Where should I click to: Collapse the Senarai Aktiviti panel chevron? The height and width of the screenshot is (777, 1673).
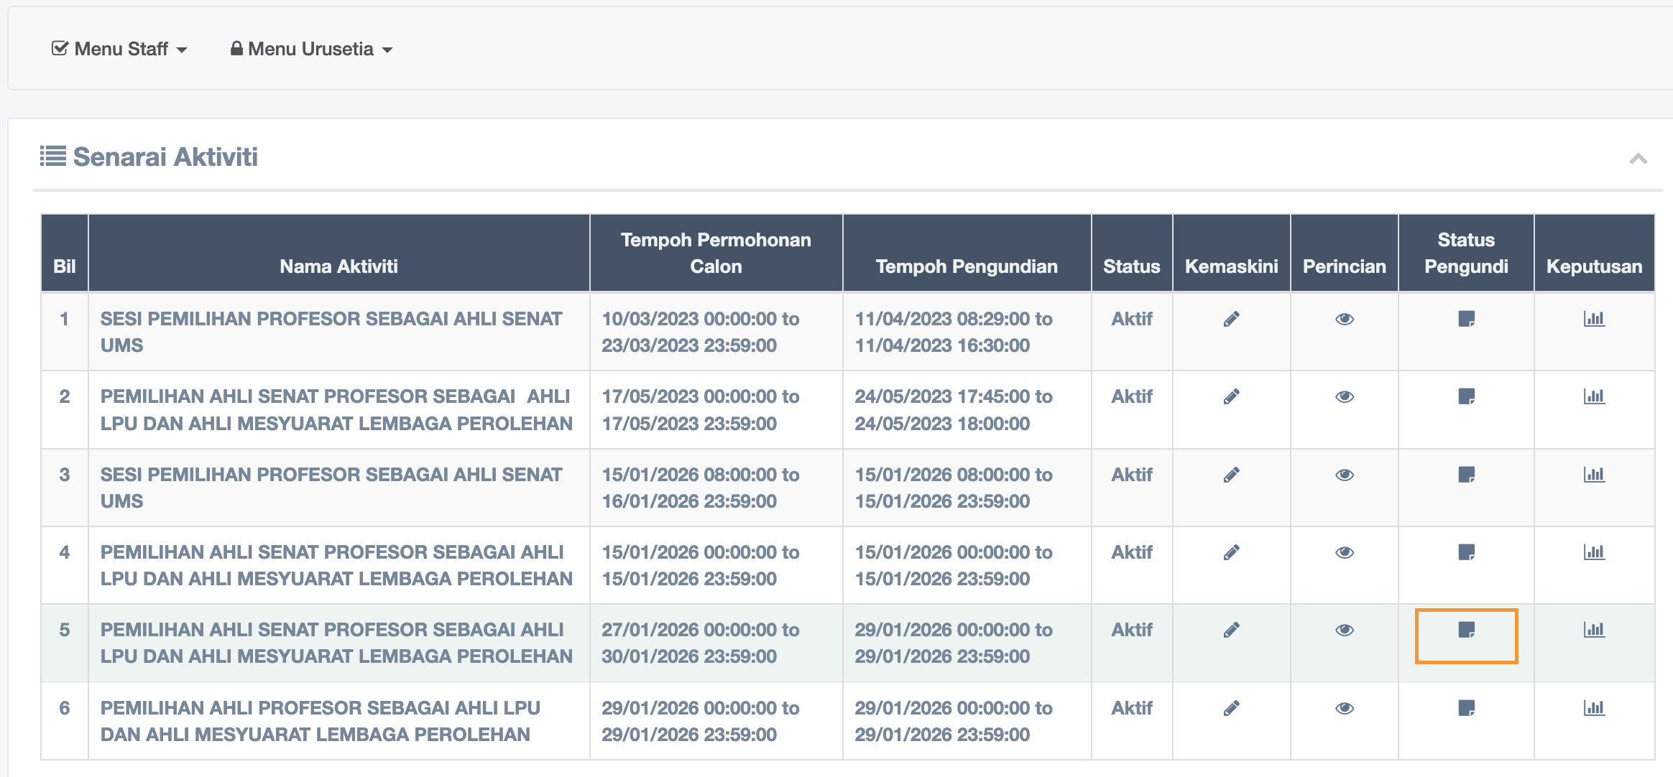(1638, 159)
